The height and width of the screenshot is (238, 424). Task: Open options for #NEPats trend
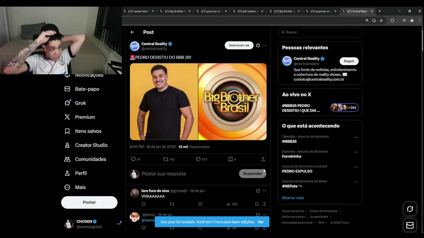(x=356, y=182)
